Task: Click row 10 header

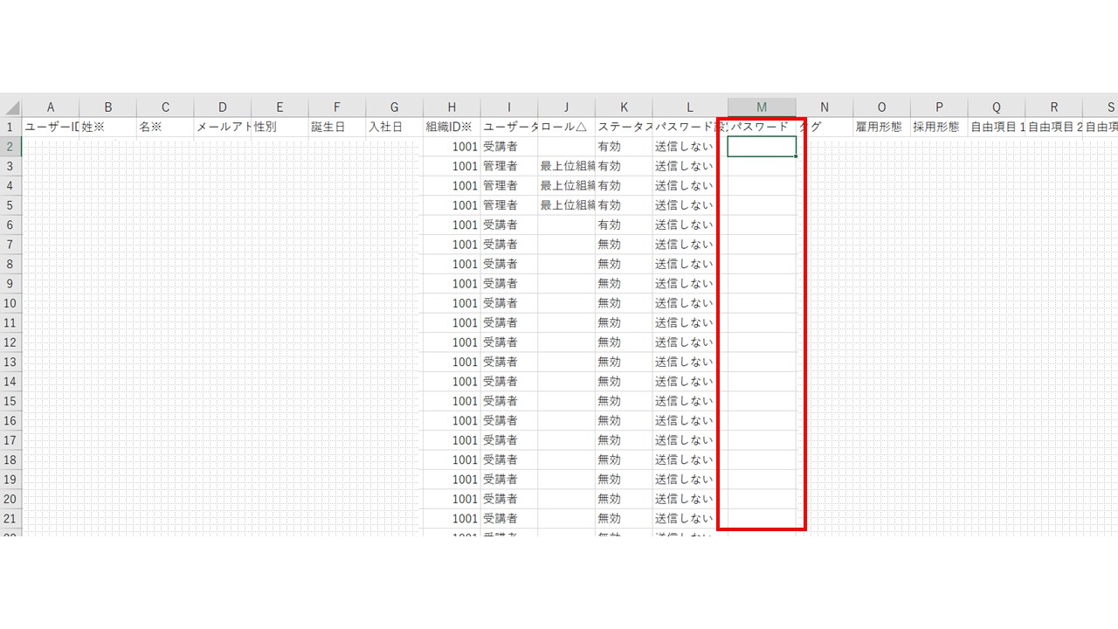Action: [10, 303]
